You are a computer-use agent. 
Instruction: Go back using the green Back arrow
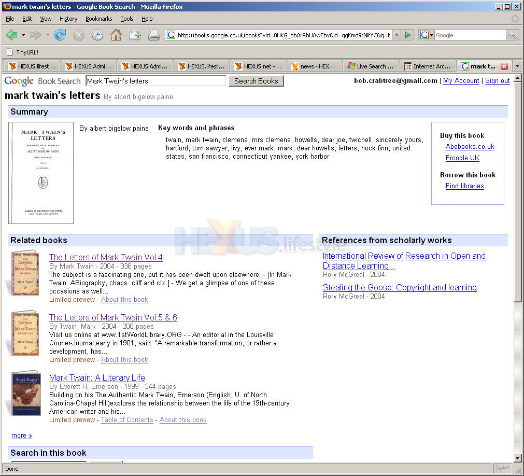(x=12, y=35)
